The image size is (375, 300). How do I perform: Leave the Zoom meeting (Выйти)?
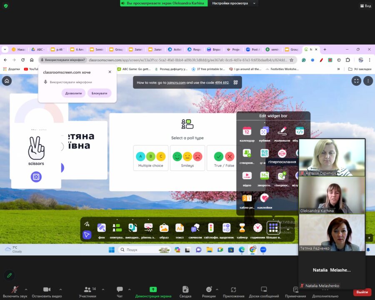[x=362, y=292]
